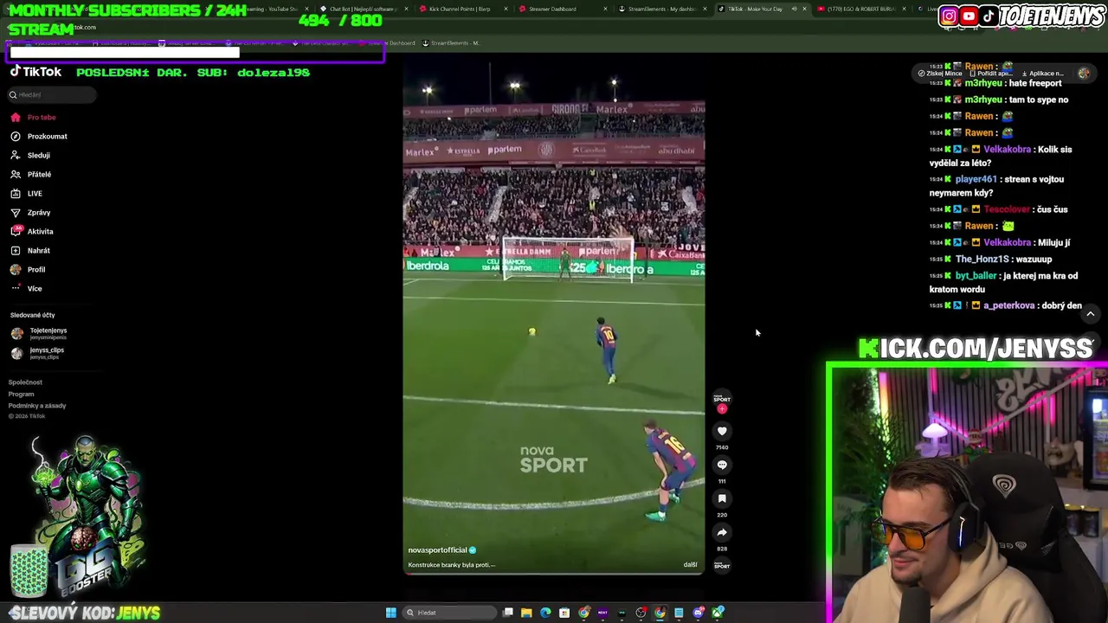Go to Prozkoumat in the TikTok sidebar

point(39,136)
